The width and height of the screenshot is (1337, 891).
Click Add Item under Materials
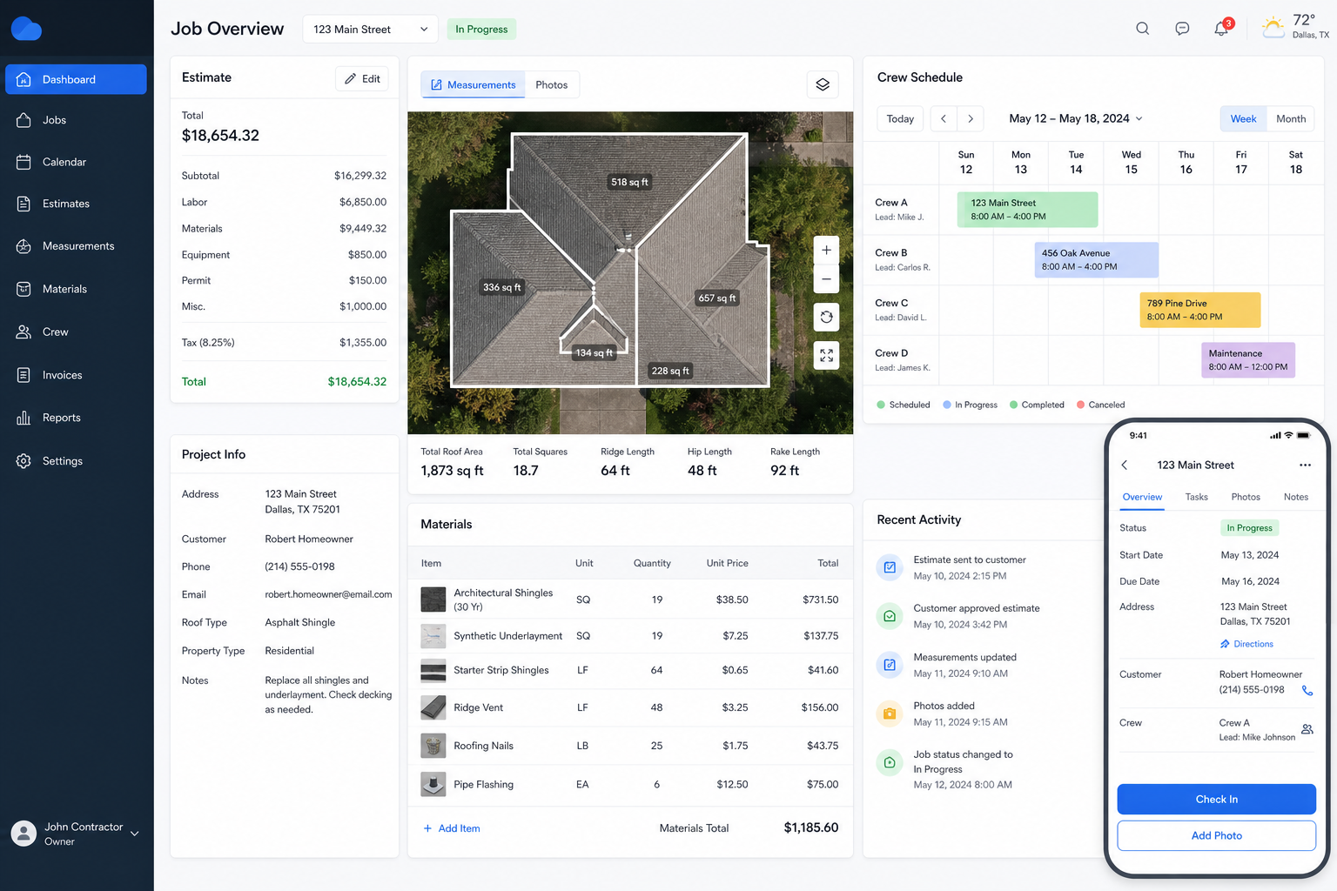click(x=452, y=828)
